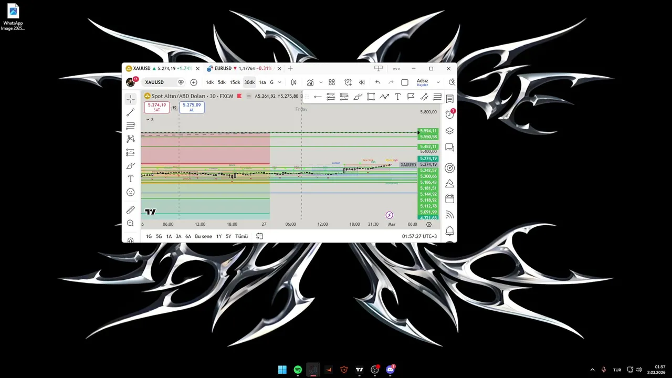Pick the rectangle shape favorite tool
Viewport: 672px width, 378px height.
pyautogui.click(x=371, y=97)
